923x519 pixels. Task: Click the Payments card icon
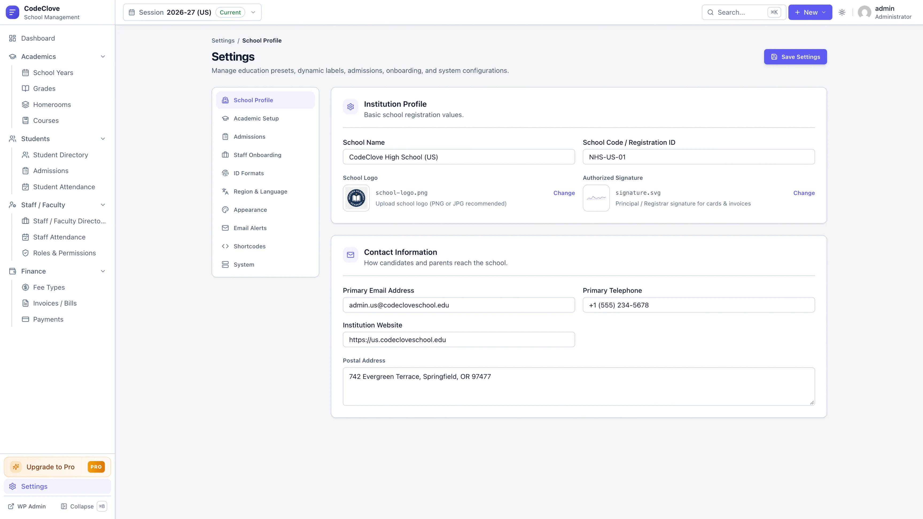[x=25, y=319]
